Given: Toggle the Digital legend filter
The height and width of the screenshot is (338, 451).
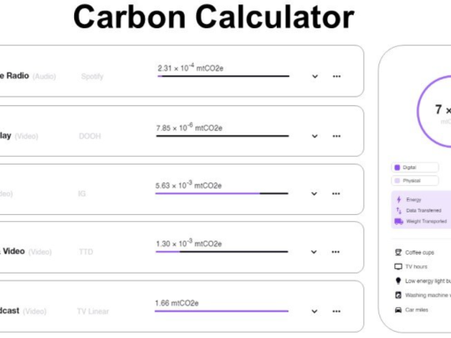Looking at the screenshot, I should tap(415, 167).
